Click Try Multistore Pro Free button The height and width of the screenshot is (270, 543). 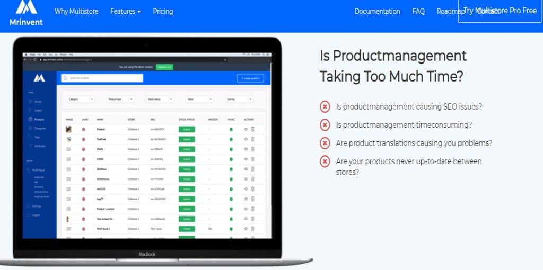pos(500,11)
